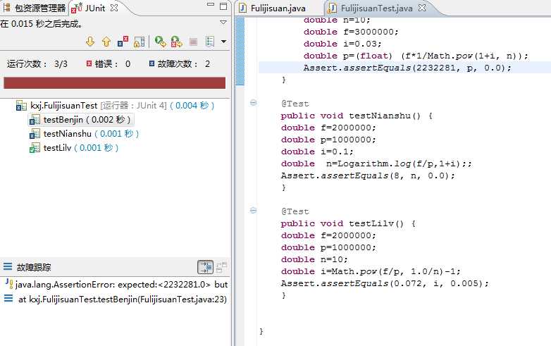
Task: Click the line Assert.assertEquals(0.072, i, 0.005)
Action: tap(385, 283)
